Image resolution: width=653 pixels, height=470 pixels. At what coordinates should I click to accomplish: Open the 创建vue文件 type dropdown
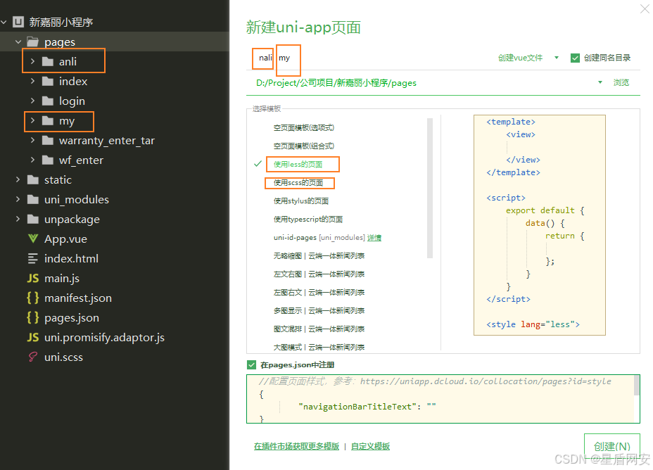pyautogui.click(x=557, y=58)
